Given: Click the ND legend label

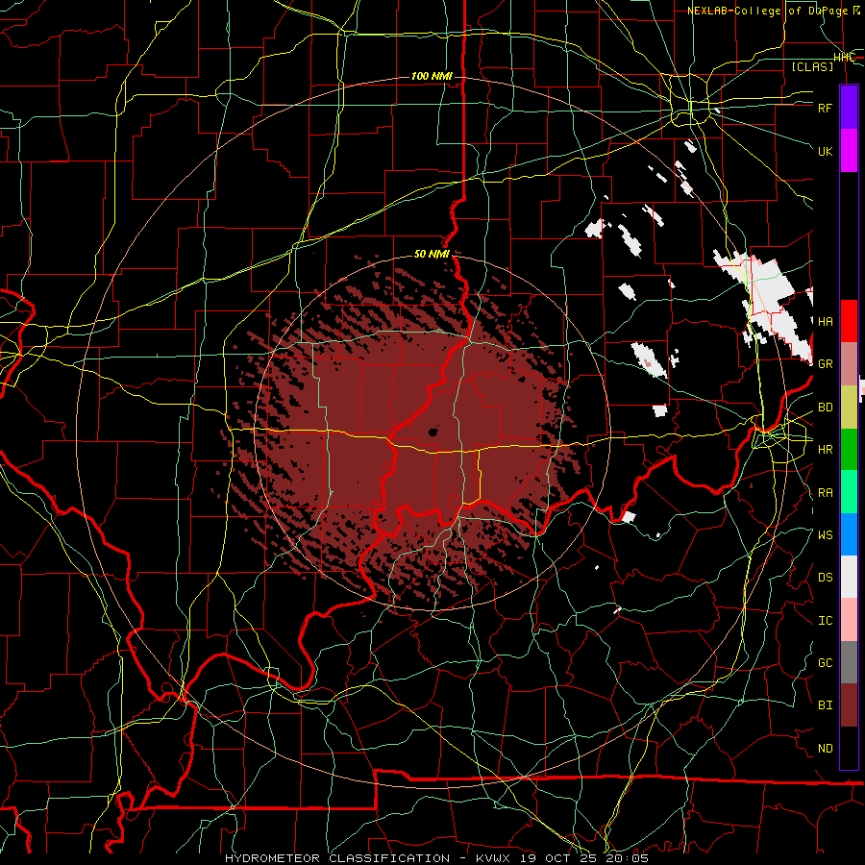Looking at the screenshot, I should coord(825,749).
